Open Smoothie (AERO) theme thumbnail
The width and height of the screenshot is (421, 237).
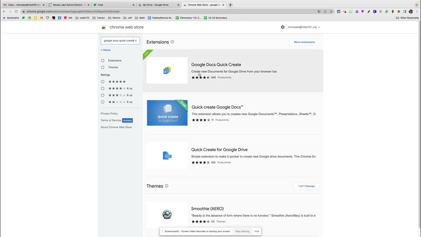pyautogui.click(x=167, y=214)
